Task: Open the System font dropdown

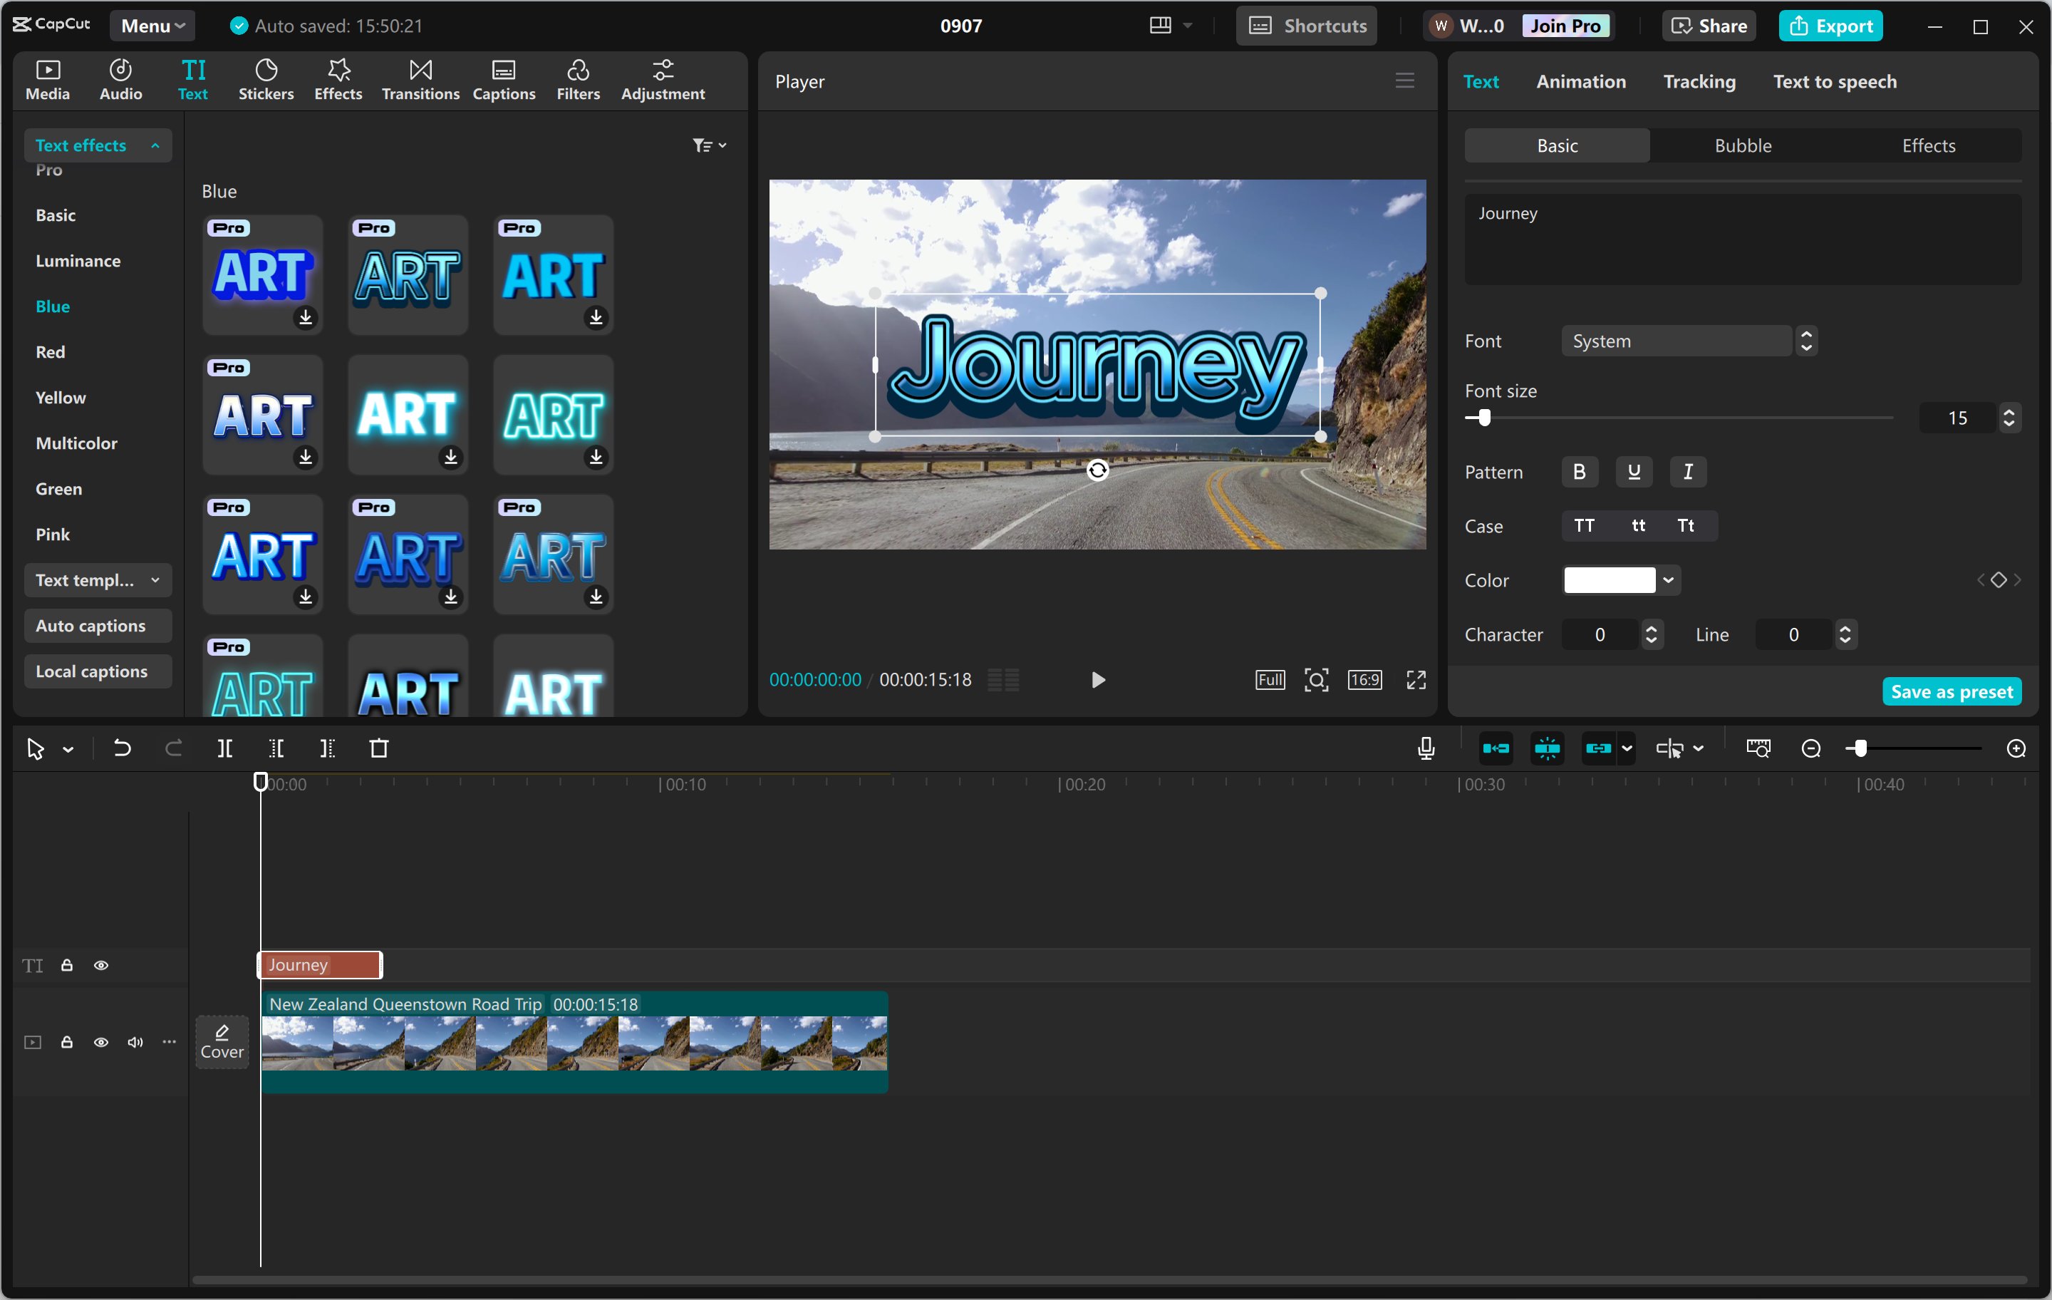Action: 1679,340
